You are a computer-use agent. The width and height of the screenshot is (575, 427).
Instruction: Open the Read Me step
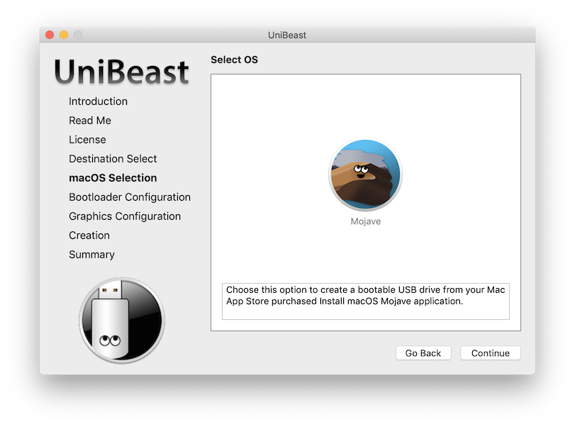point(90,121)
